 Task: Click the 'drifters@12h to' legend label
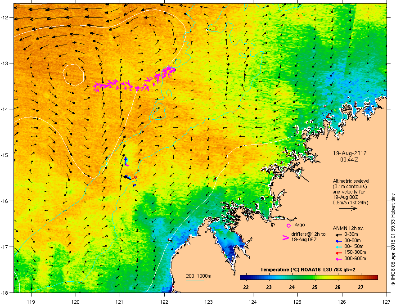point(308,234)
